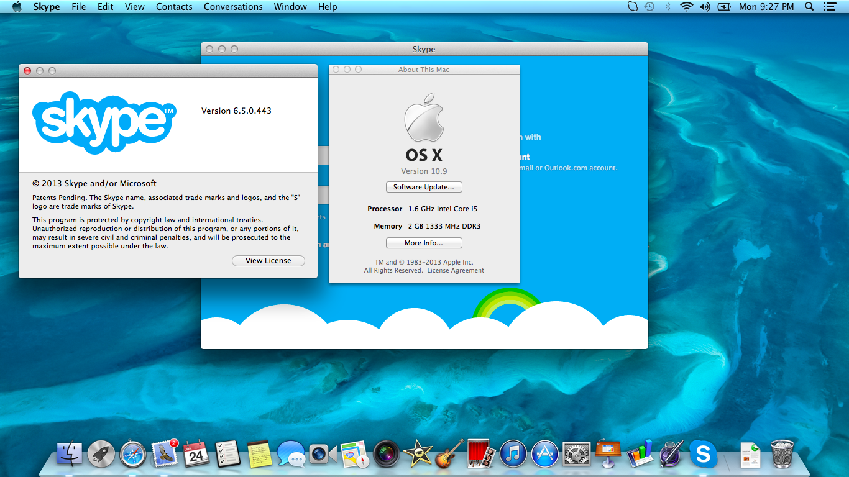Viewport: 849px width, 477px height.
Task: Click the battery charging icon
Action: pyautogui.click(x=724, y=7)
